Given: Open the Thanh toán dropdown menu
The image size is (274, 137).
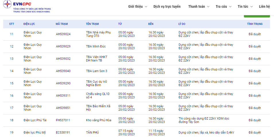Looking at the screenshot, I should click(x=199, y=7).
